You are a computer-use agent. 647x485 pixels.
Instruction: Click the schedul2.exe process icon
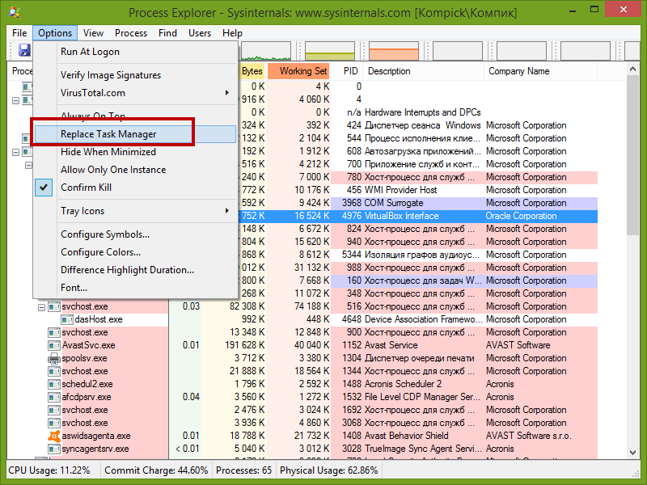pos(54,385)
